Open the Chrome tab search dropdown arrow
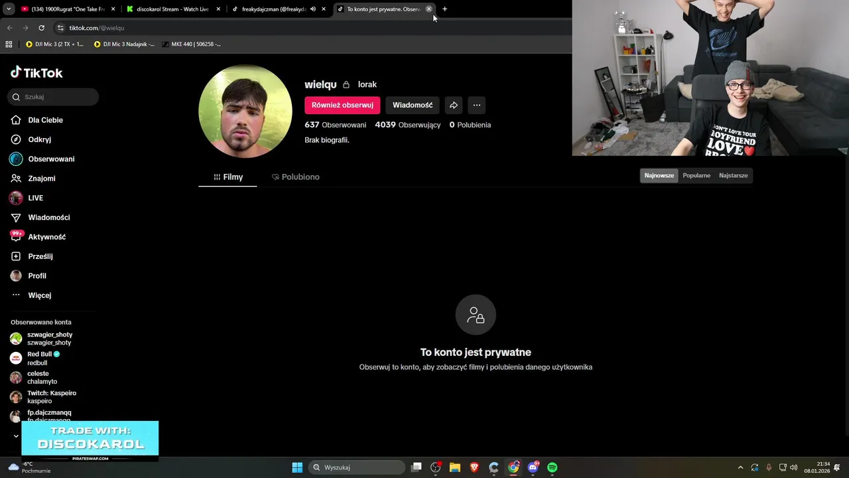The width and height of the screenshot is (849, 478). coord(9,9)
